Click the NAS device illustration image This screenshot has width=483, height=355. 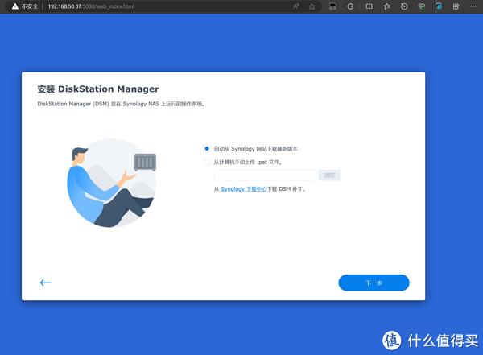click(145, 162)
